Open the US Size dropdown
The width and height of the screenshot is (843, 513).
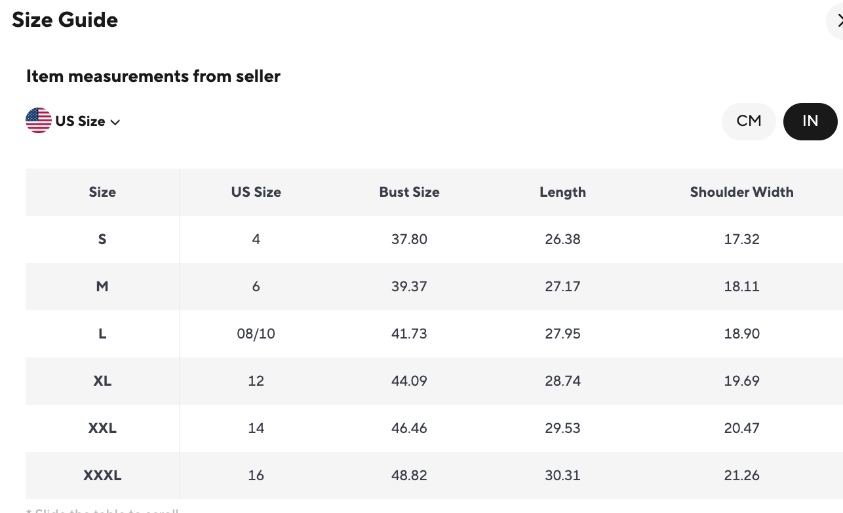(80, 121)
